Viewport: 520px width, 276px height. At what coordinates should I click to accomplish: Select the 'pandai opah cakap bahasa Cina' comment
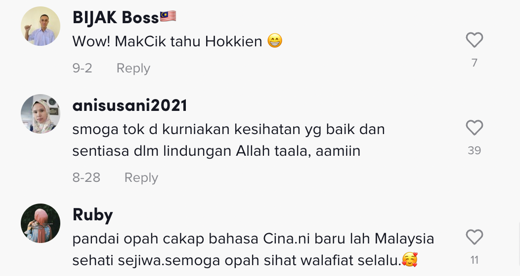[x=253, y=249]
